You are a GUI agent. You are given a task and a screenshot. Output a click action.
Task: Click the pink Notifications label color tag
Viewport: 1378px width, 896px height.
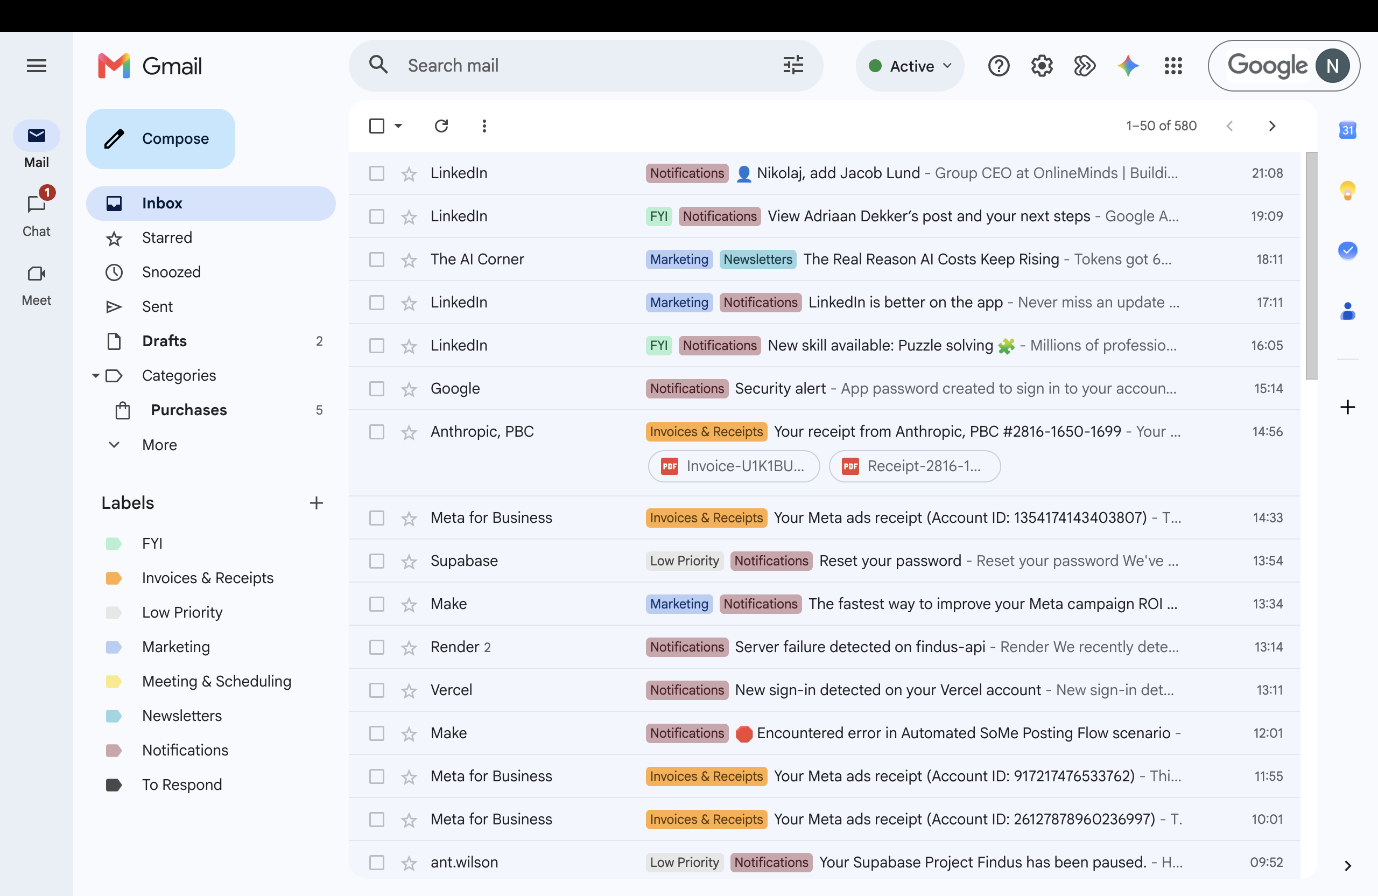tap(114, 750)
